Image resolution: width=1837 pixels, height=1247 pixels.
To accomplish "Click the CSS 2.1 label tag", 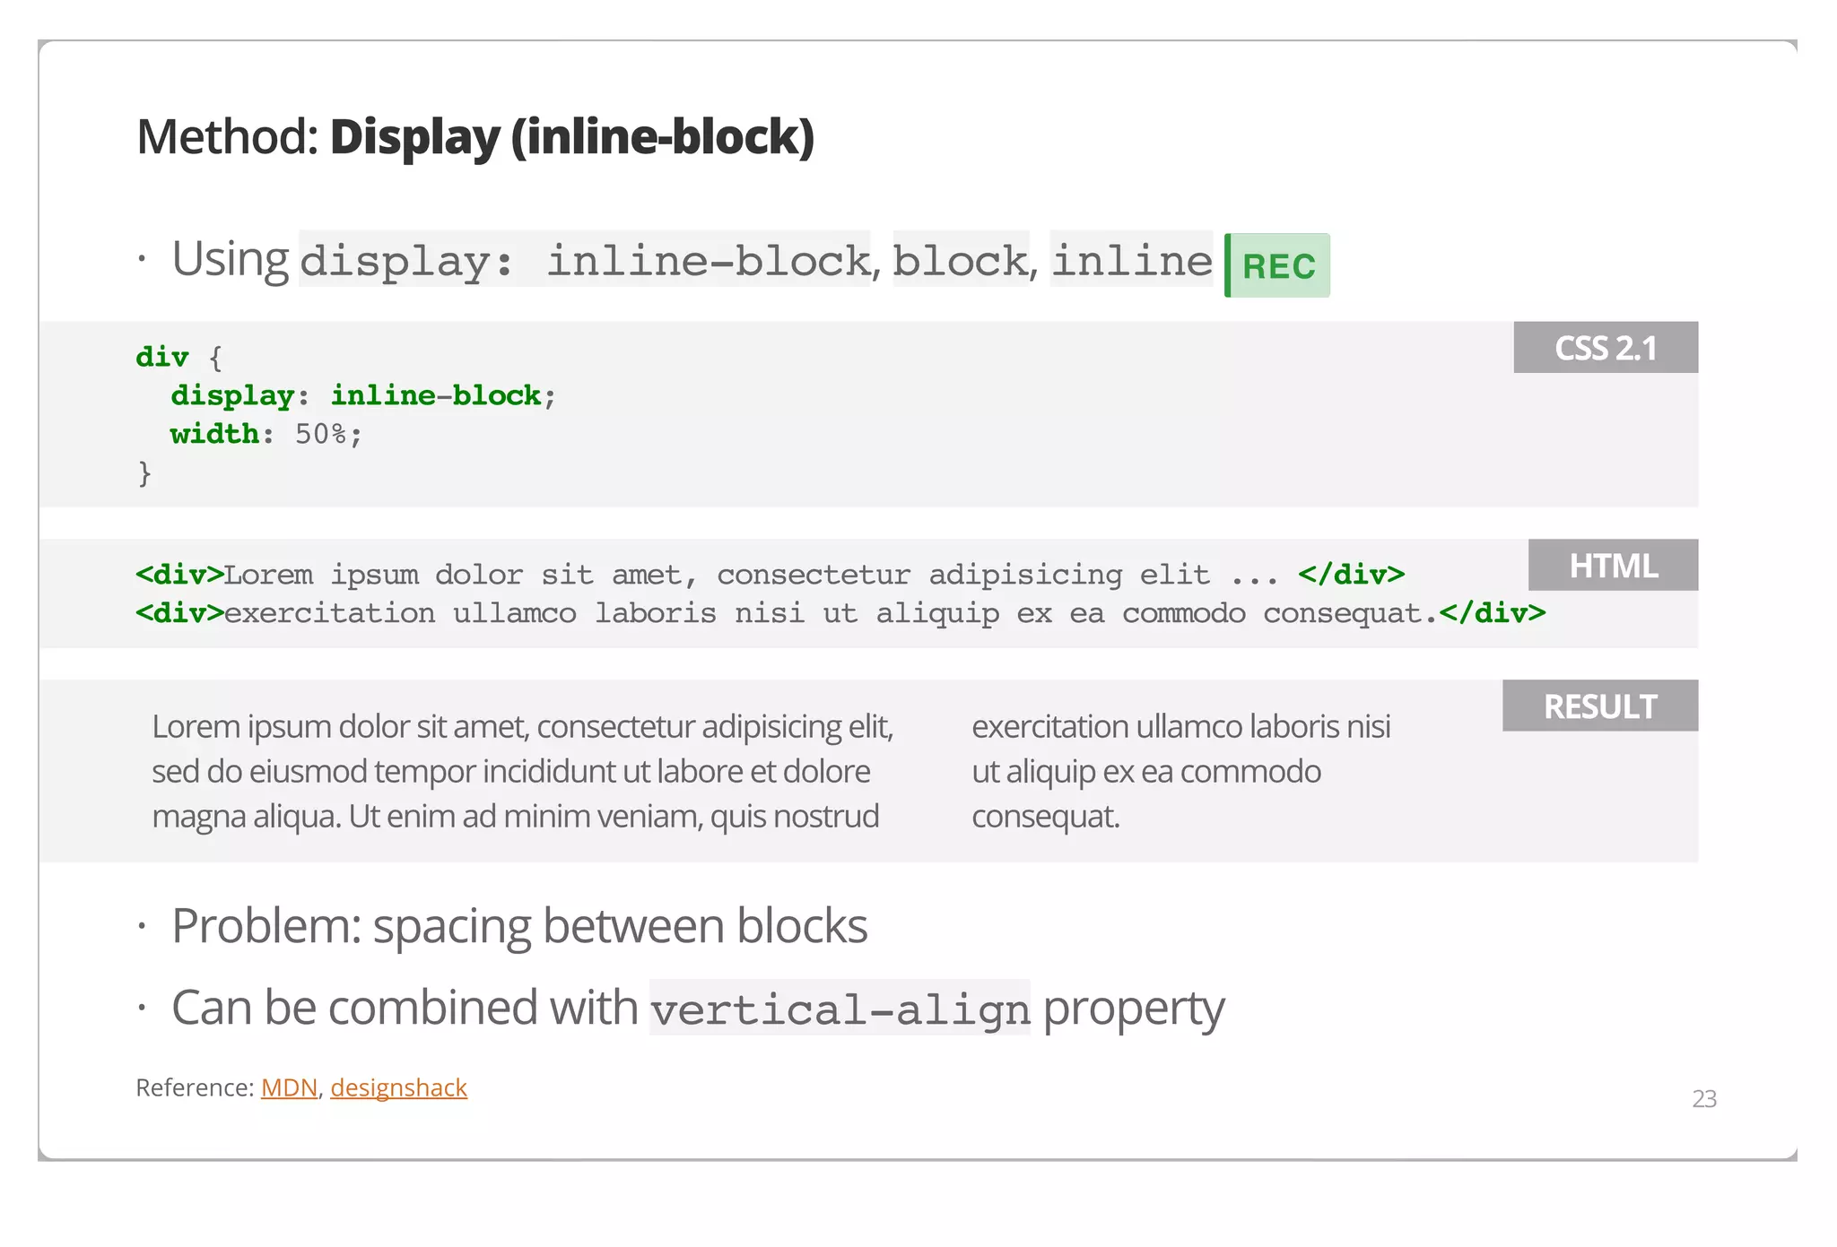I will [x=1605, y=348].
